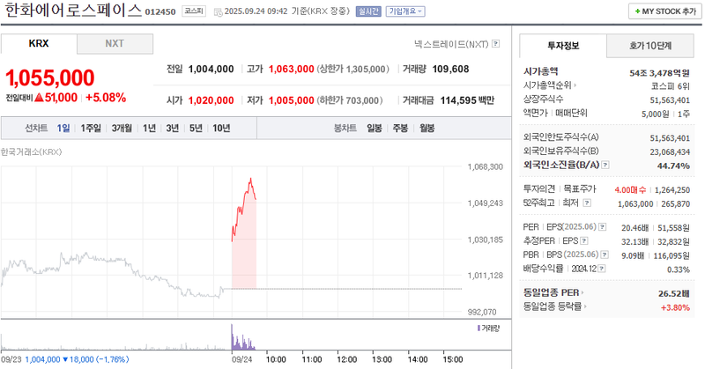Click the 거래대금 value 114,595 백만

467,100
